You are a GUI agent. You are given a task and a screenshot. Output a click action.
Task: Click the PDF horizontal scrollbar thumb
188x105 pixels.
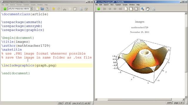point(140,99)
